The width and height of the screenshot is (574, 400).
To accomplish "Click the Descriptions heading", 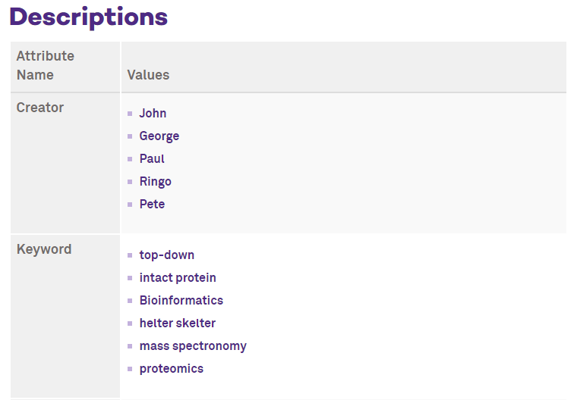I will [x=89, y=17].
